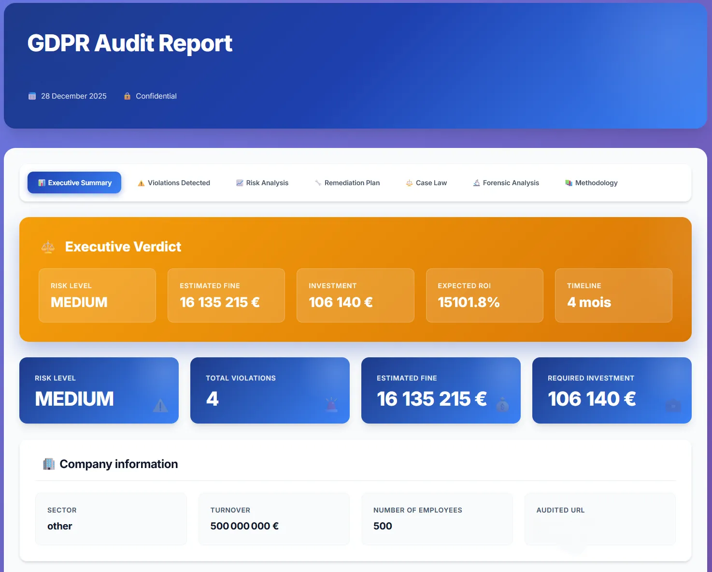Switch to the Violations Detected tab
This screenshot has width=712, height=572.
[174, 183]
